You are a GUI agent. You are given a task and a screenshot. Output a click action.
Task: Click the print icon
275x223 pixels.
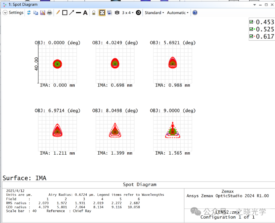[49, 13]
